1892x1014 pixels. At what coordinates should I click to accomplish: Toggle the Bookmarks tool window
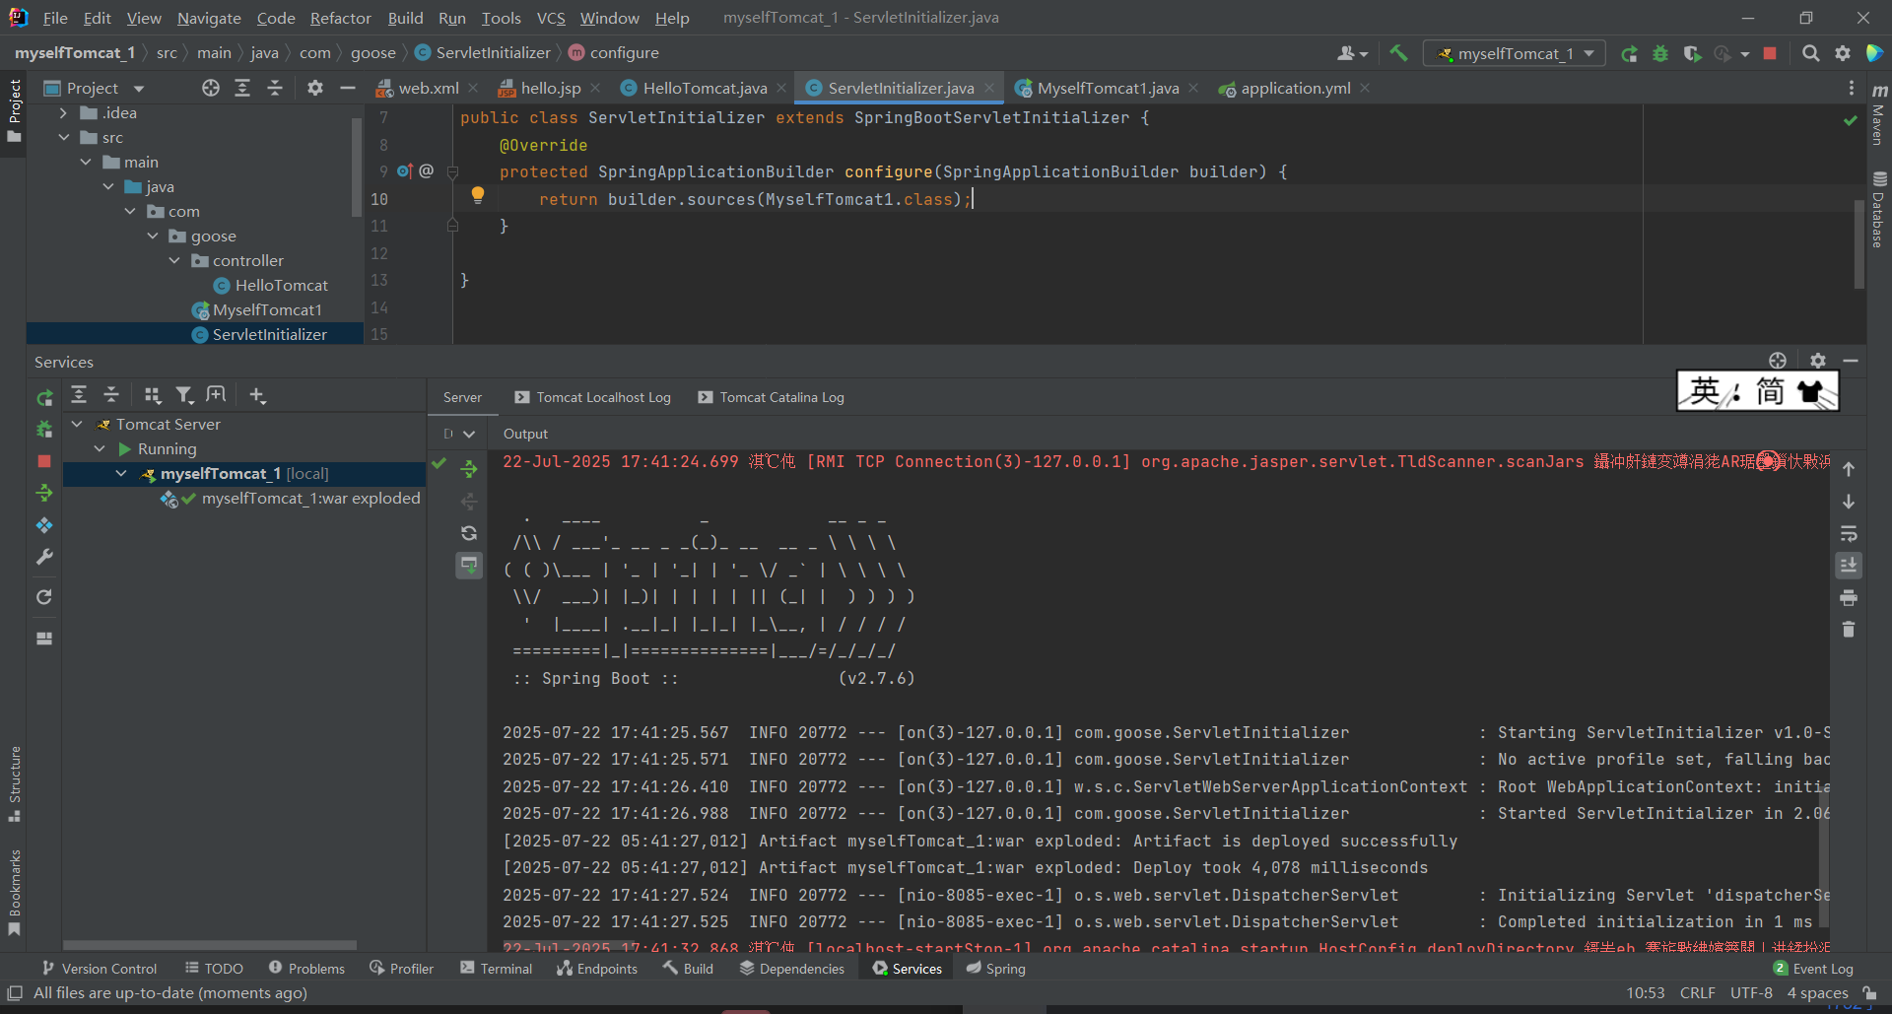pyautogui.click(x=14, y=893)
